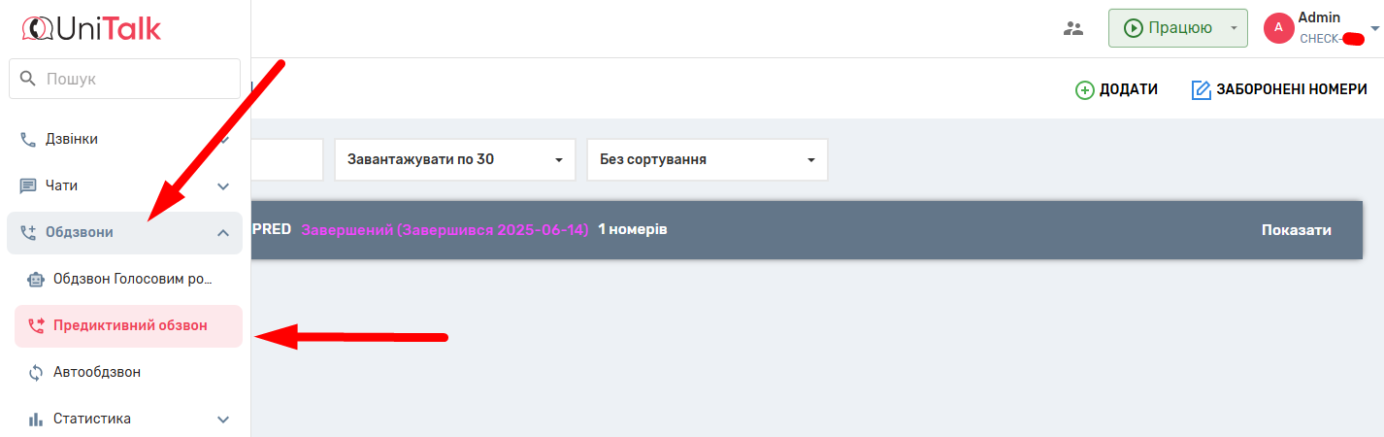Collapse the Обдзвони menu section
The image size is (1384, 437).
click(222, 232)
